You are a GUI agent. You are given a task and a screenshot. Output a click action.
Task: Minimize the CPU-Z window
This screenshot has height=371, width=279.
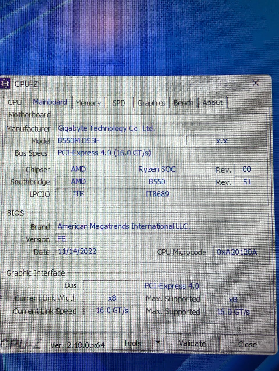pyautogui.click(x=192, y=84)
